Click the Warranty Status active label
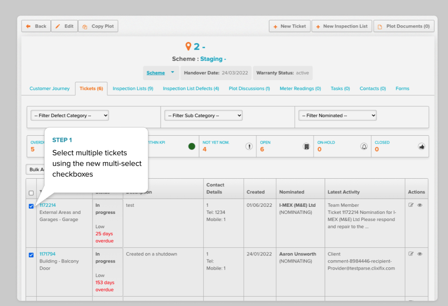The height and width of the screenshot is (306, 448). click(x=282, y=73)
